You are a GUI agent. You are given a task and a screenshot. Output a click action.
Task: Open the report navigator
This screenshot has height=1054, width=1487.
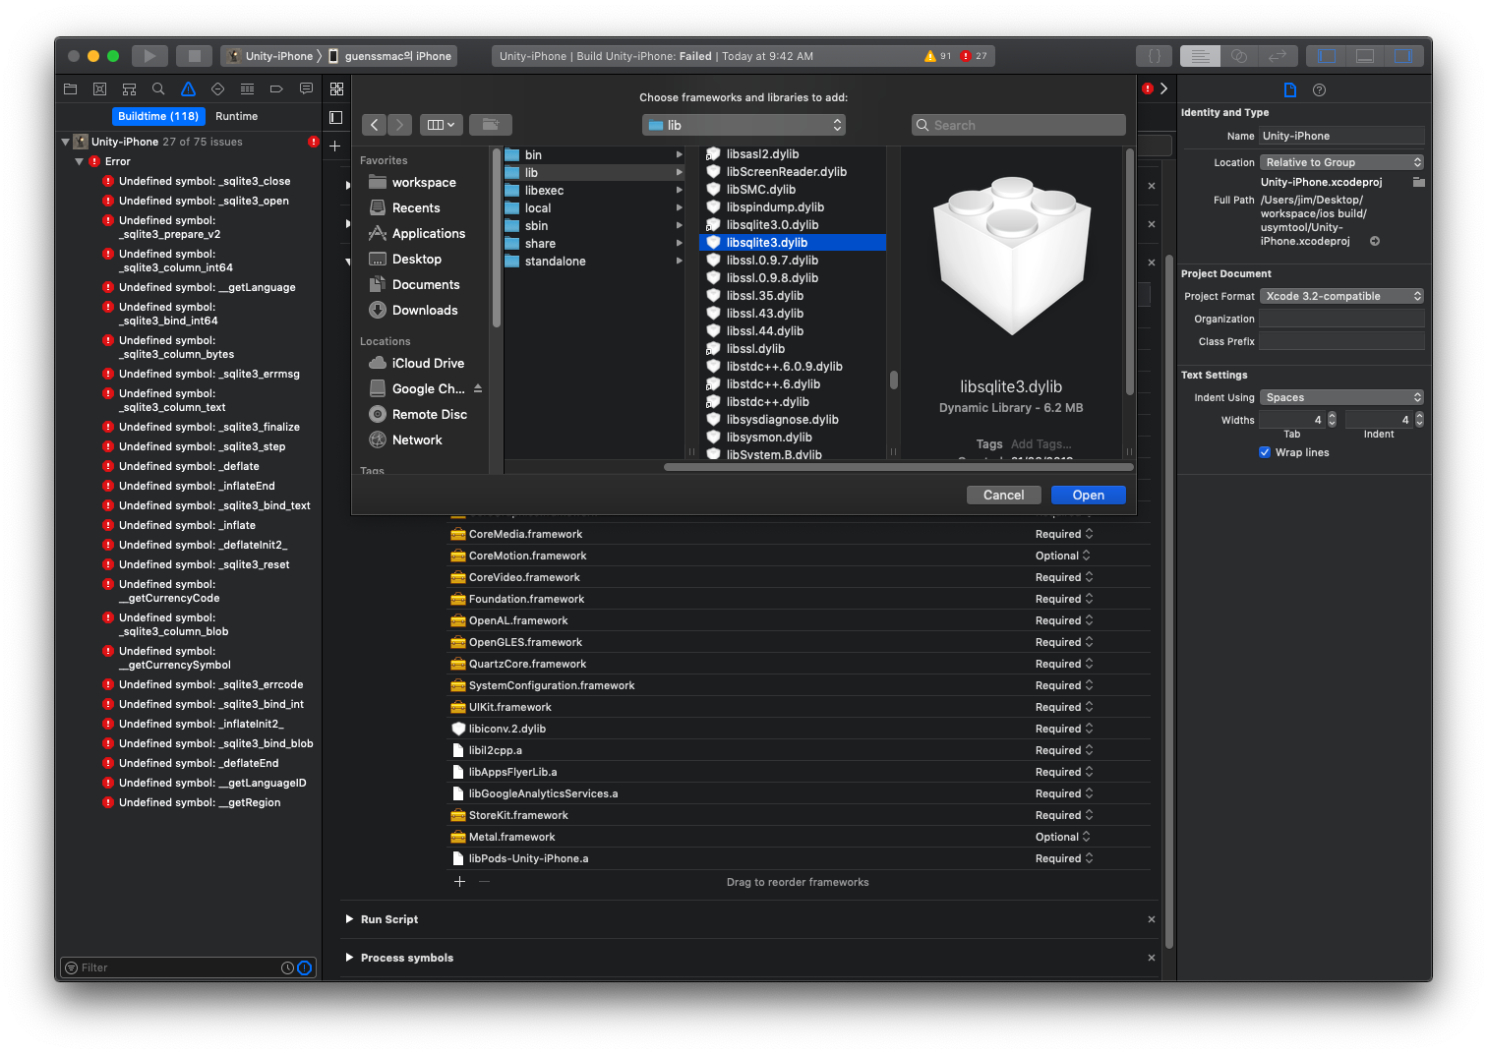coord(306,88)
